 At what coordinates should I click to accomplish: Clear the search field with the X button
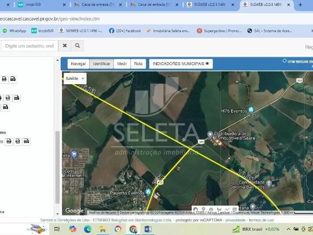tap(65, 46)
